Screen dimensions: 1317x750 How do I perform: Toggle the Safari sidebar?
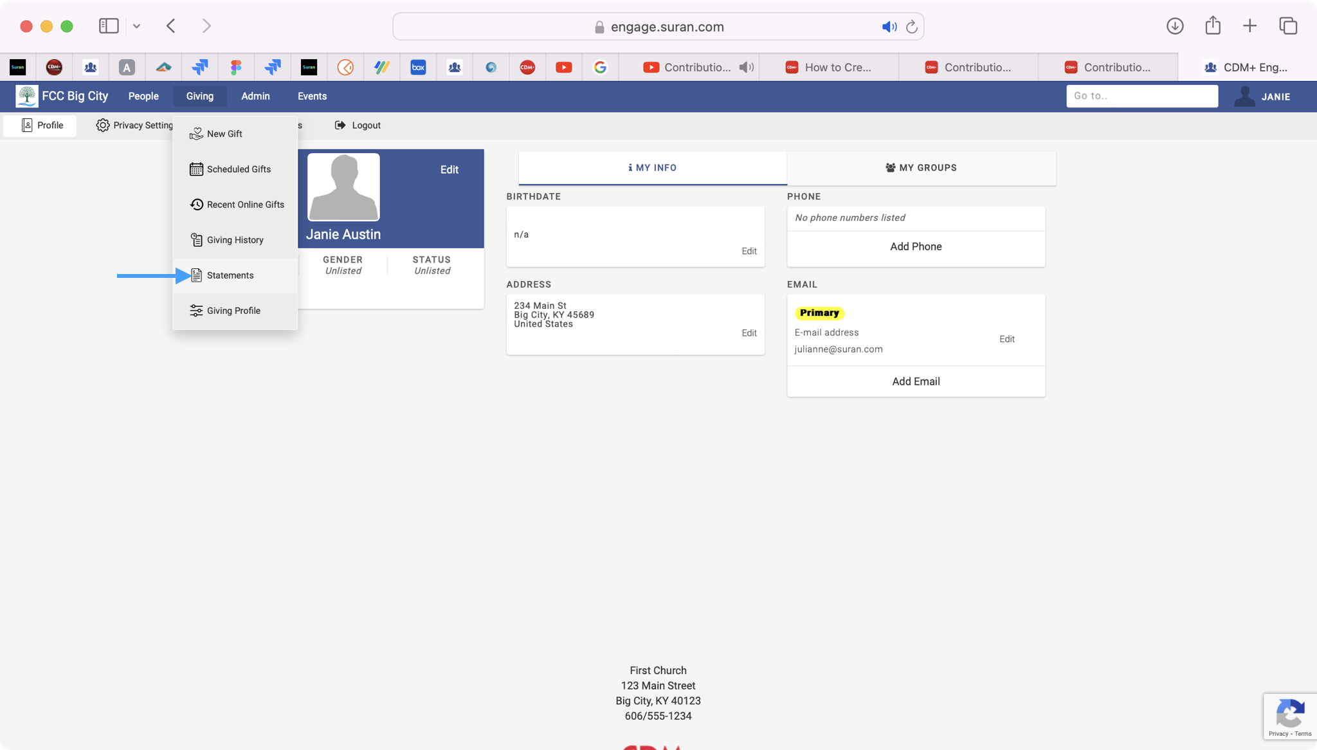pyautogui.click(x=108, y=26)
